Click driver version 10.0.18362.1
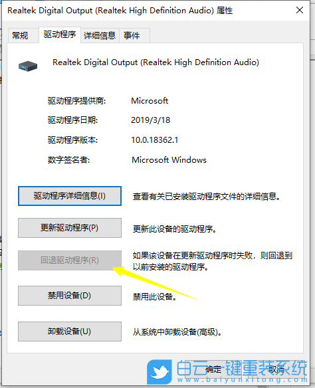 click(154, 140)
